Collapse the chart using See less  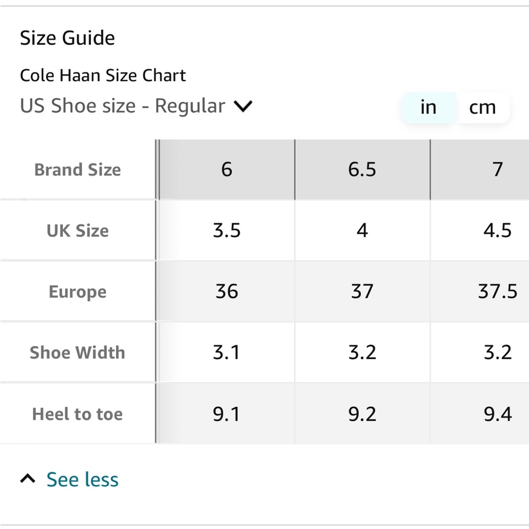point(82,479)
